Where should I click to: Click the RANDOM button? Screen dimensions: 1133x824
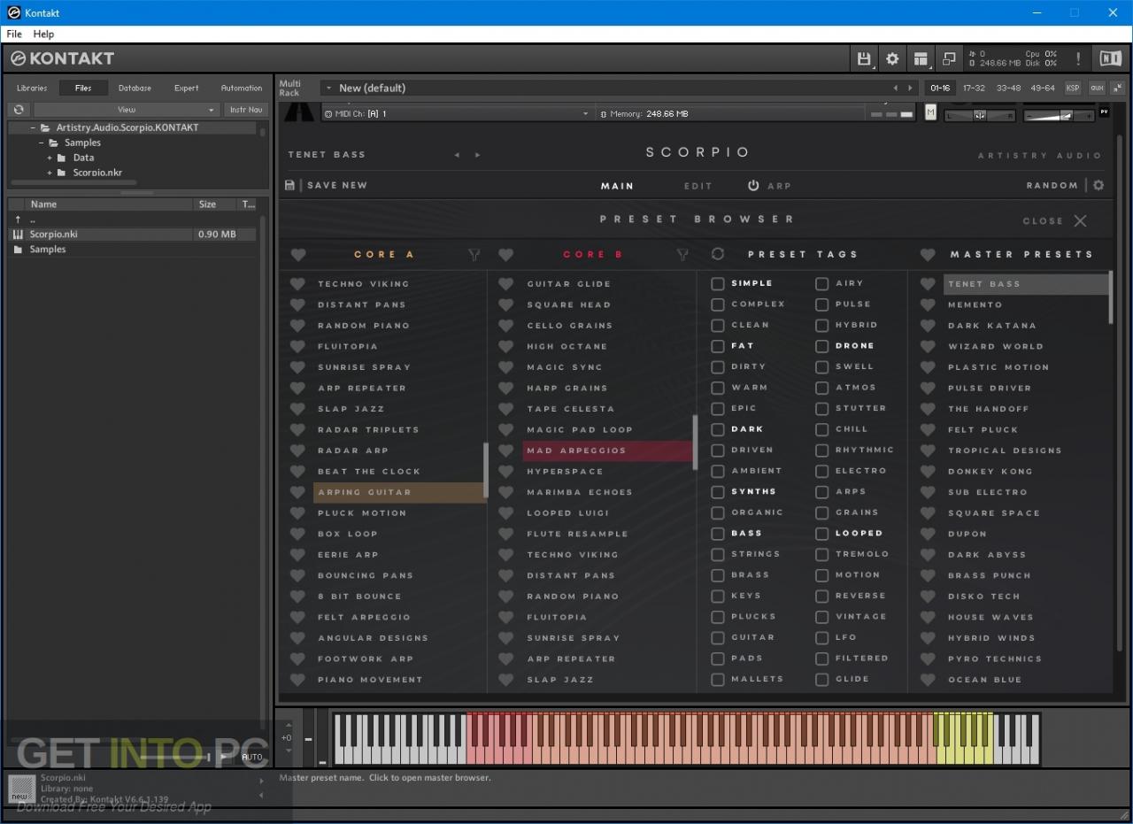1052,186
